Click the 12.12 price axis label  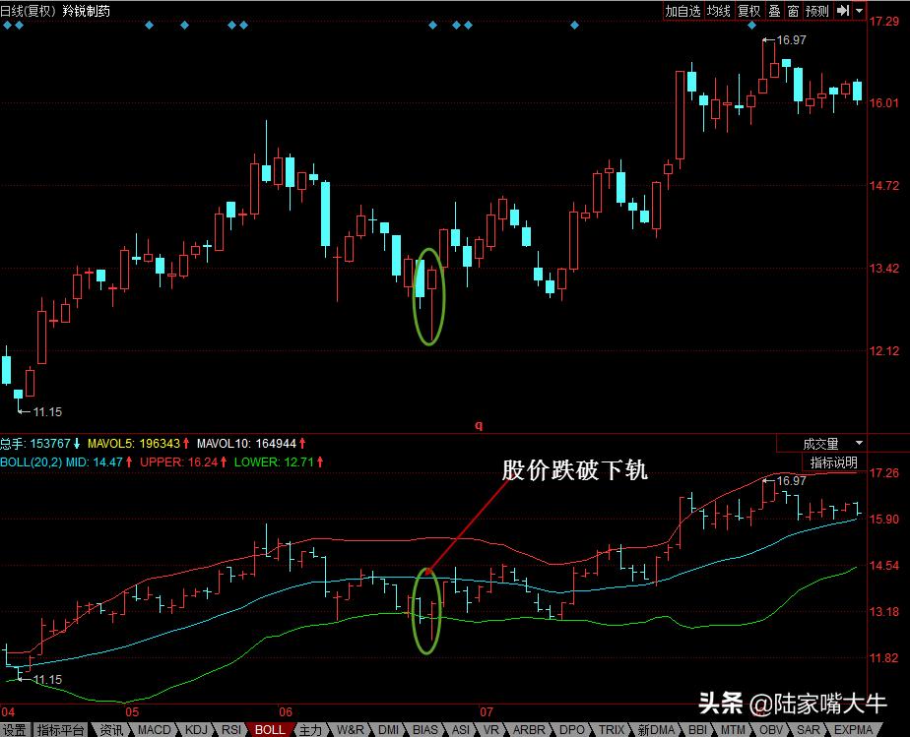[883, 351]
